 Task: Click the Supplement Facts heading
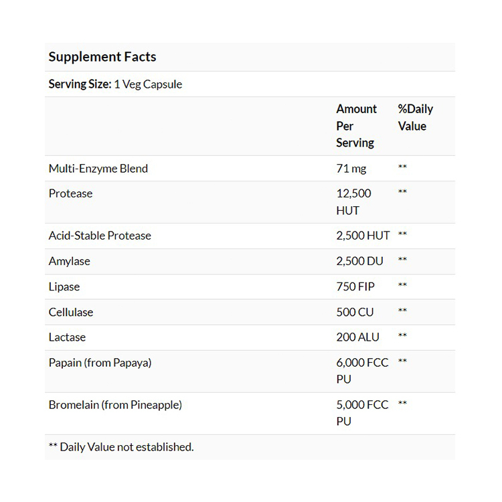(102, 57)
